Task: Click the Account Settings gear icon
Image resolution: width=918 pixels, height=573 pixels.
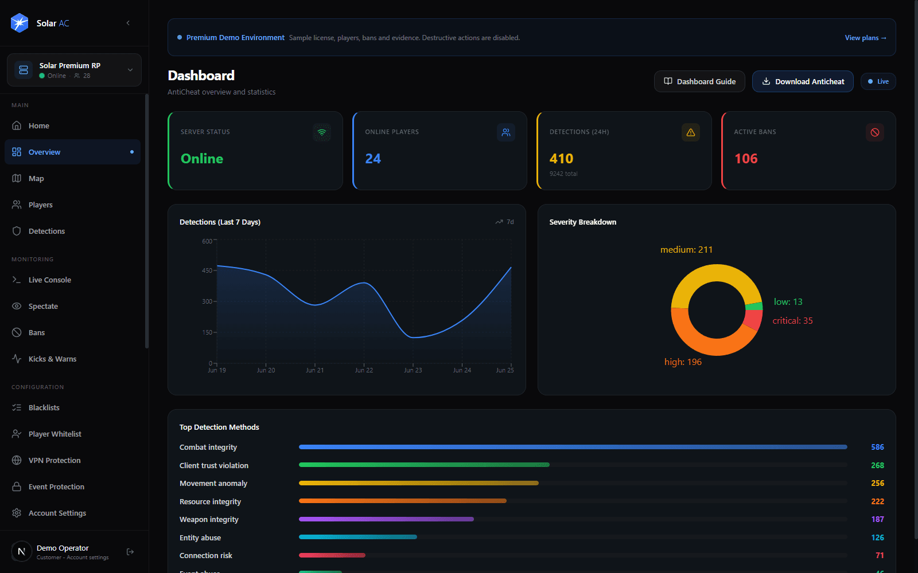Action: click(x=17, y=513)
